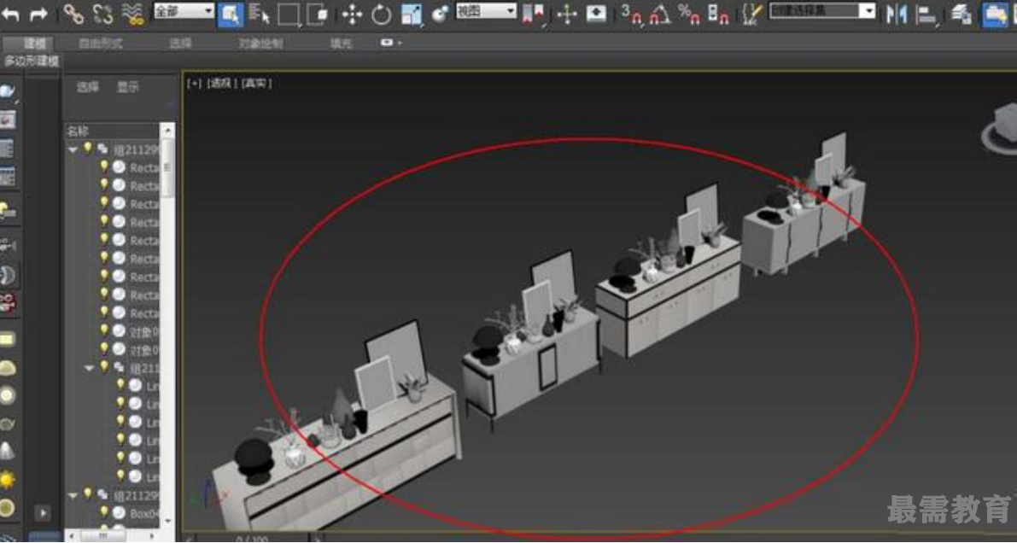The image size is (1017, 543).
Task: Collapse the 组21129 group above the Box04 row
Action: click(x=73, y=495)
